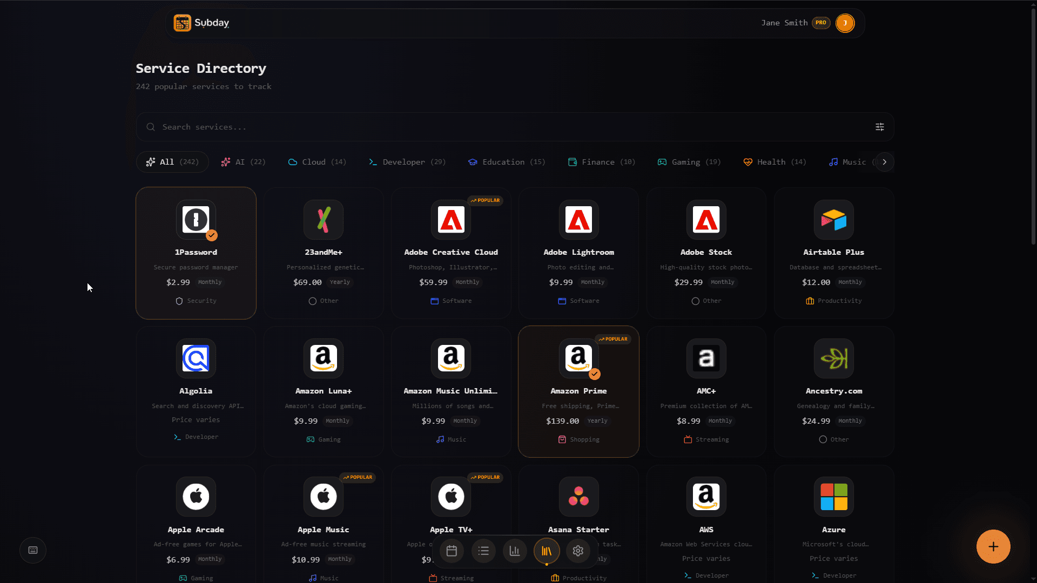Image resolution: width=1037 pixels, height=583 pixels.
Task: Select Apple Arcade logo
Action: point(196,497)
